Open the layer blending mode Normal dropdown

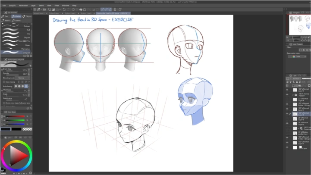click(297, 79)
